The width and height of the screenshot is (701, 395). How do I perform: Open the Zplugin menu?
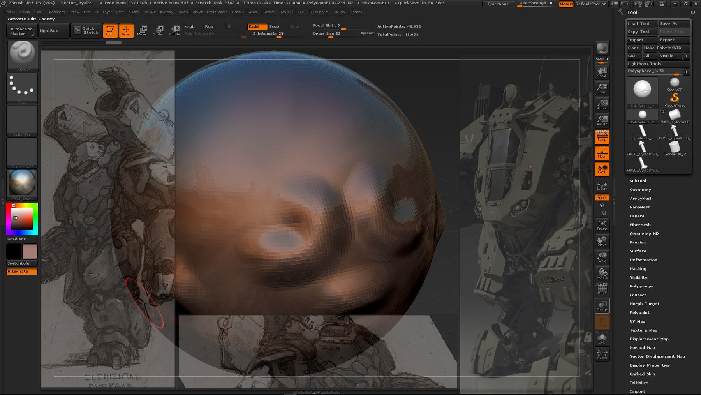pyautogui.click(x=339, y=12)
